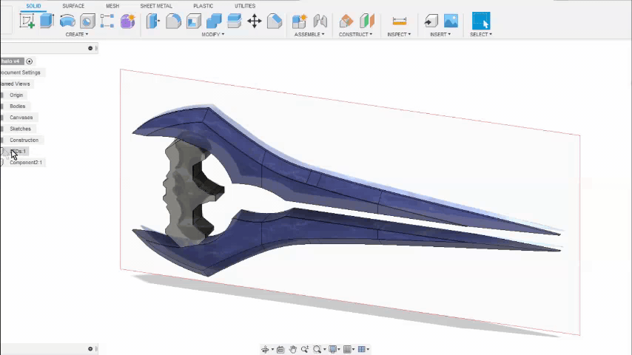
Task: Open the Orbit type dropdown arrow
Action: pyautogui.click(x=272, y=350)
